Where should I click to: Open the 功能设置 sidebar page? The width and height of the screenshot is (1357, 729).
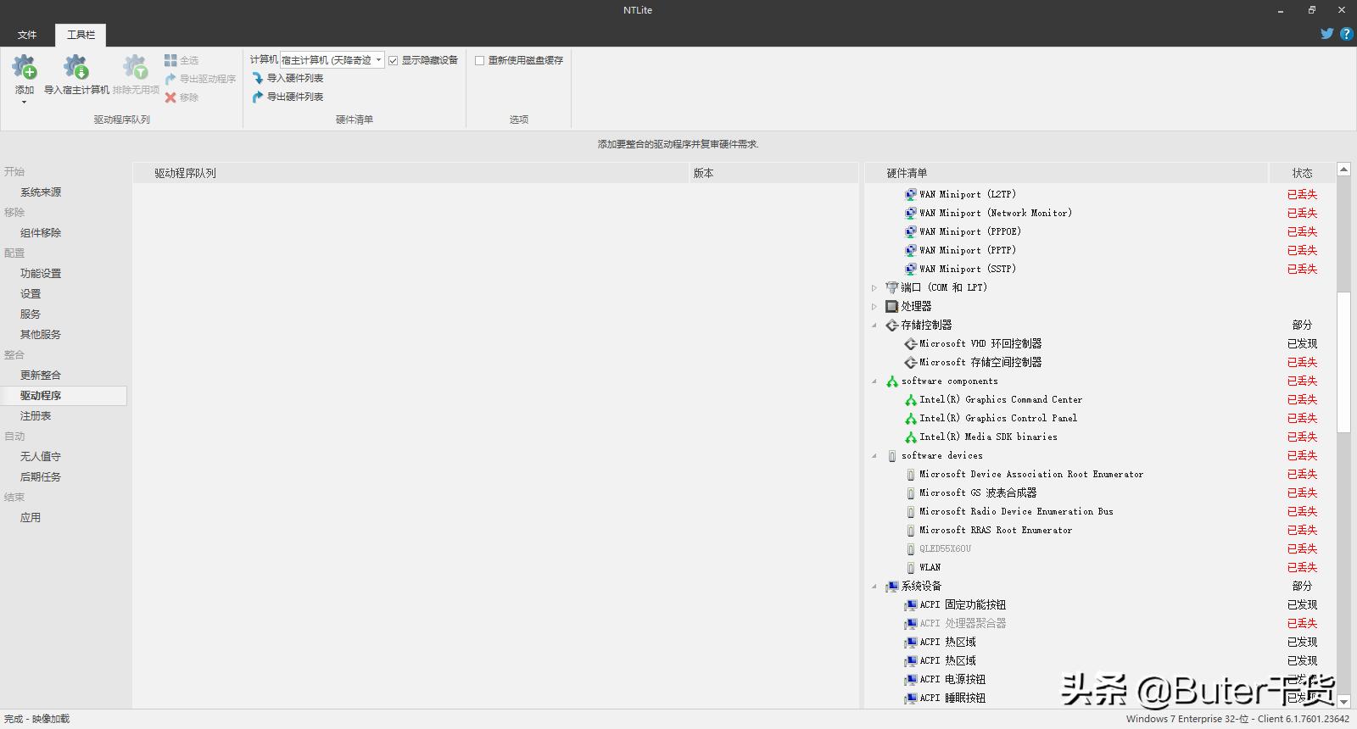[41, 274]
